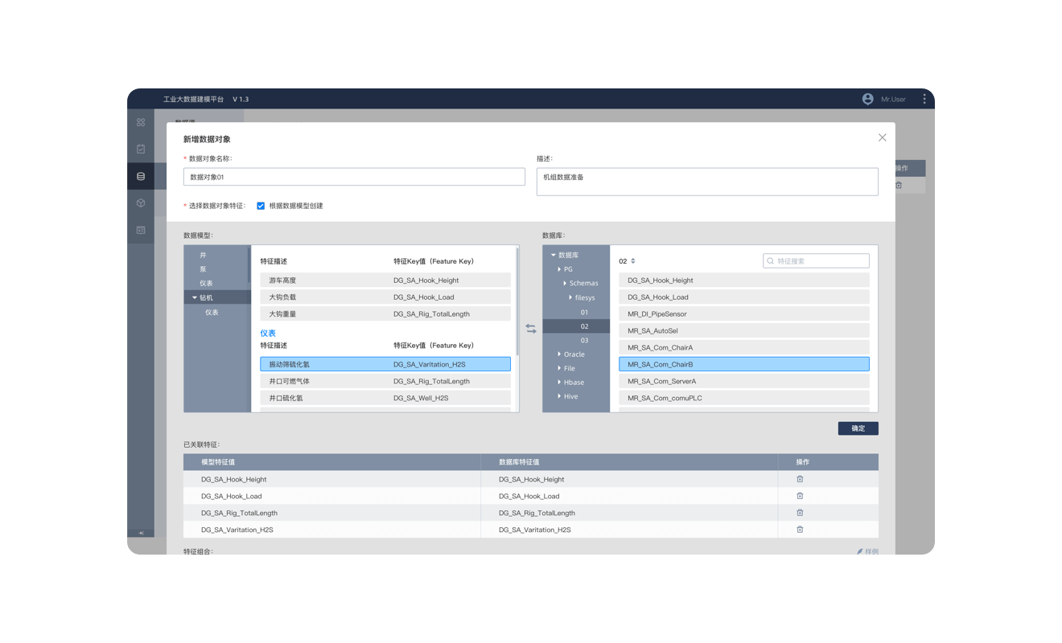Select MR_SA_Com_comuPLC database feature

pos(744,398)
